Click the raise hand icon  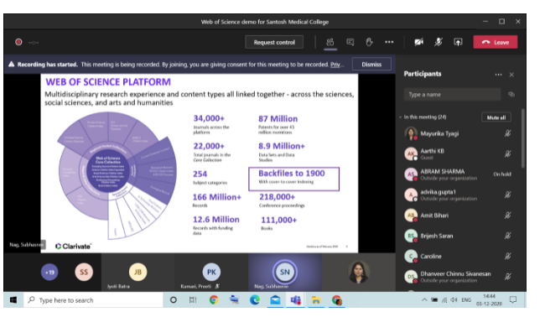(x=369, y=43)
